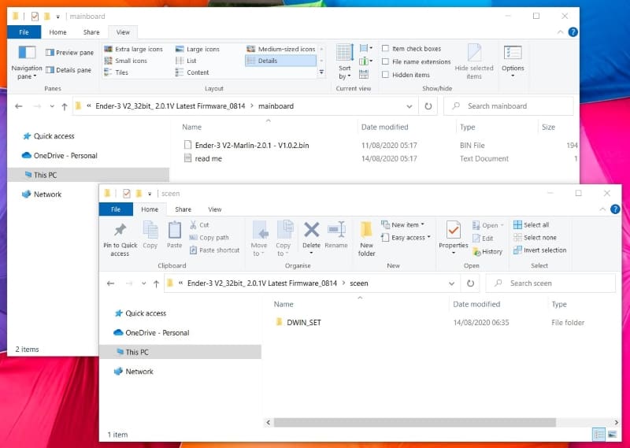Expand address bar history in mainboard window
Screen dimensions: 630x448
tap(409, 106)
